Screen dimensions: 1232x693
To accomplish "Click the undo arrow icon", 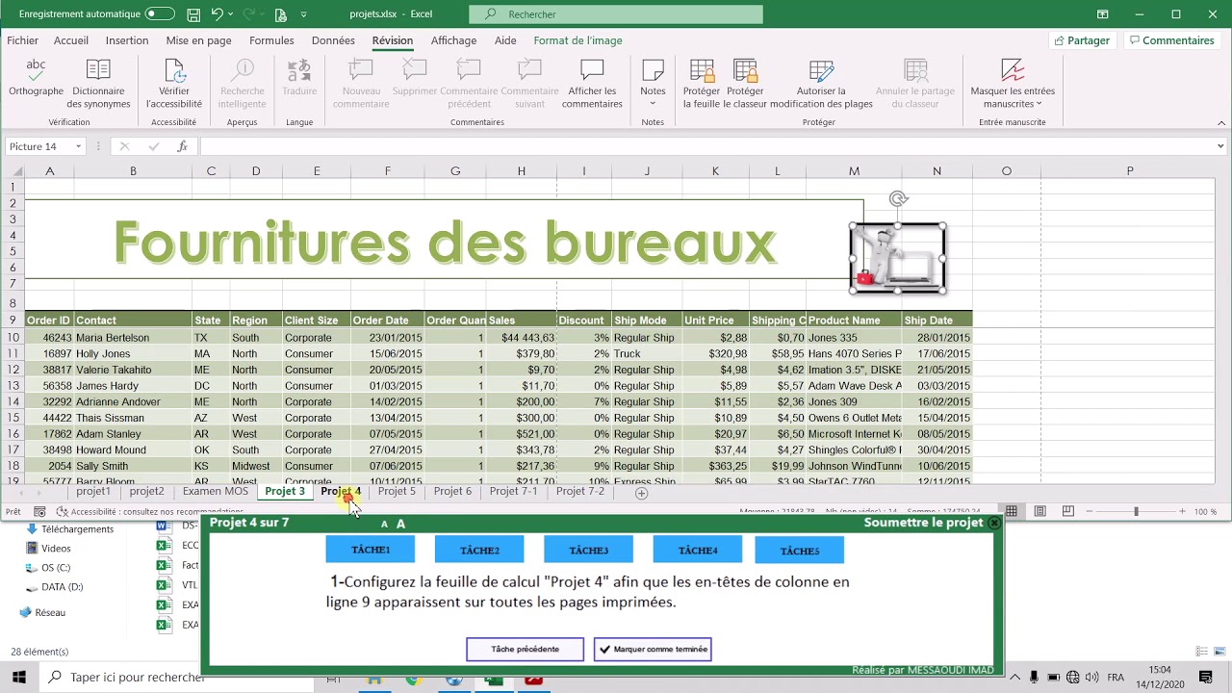I will point(218,14).
